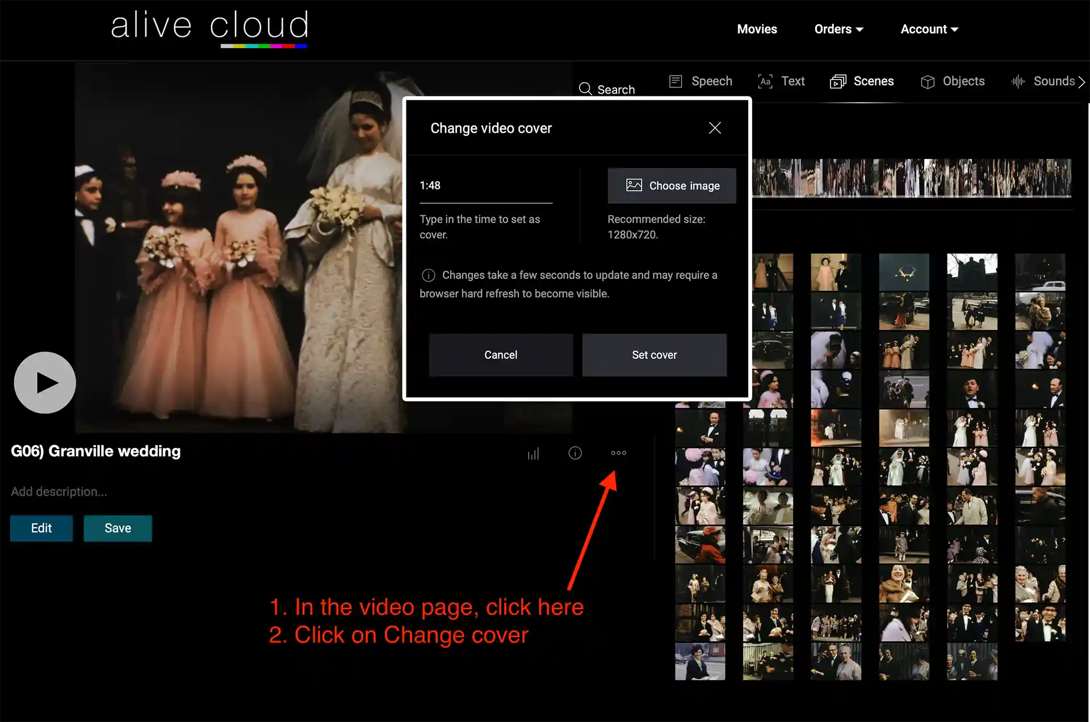Image resolution: width=1090 pixels, height=722 pixels.
Task: Click the Search magnifier icon
Action: click(585, 89)
